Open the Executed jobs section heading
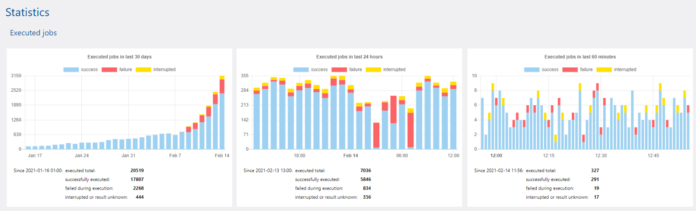 (33, 33)
